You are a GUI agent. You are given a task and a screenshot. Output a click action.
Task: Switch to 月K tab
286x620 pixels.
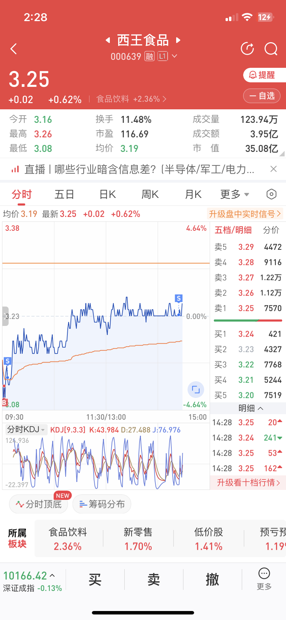(193, 194)
